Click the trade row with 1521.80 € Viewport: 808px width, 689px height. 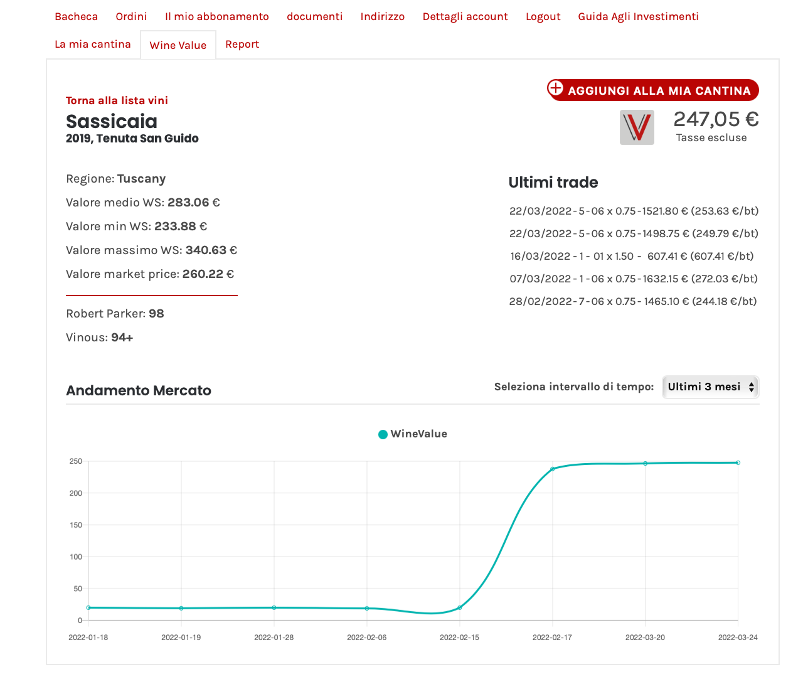pos(634,211)
